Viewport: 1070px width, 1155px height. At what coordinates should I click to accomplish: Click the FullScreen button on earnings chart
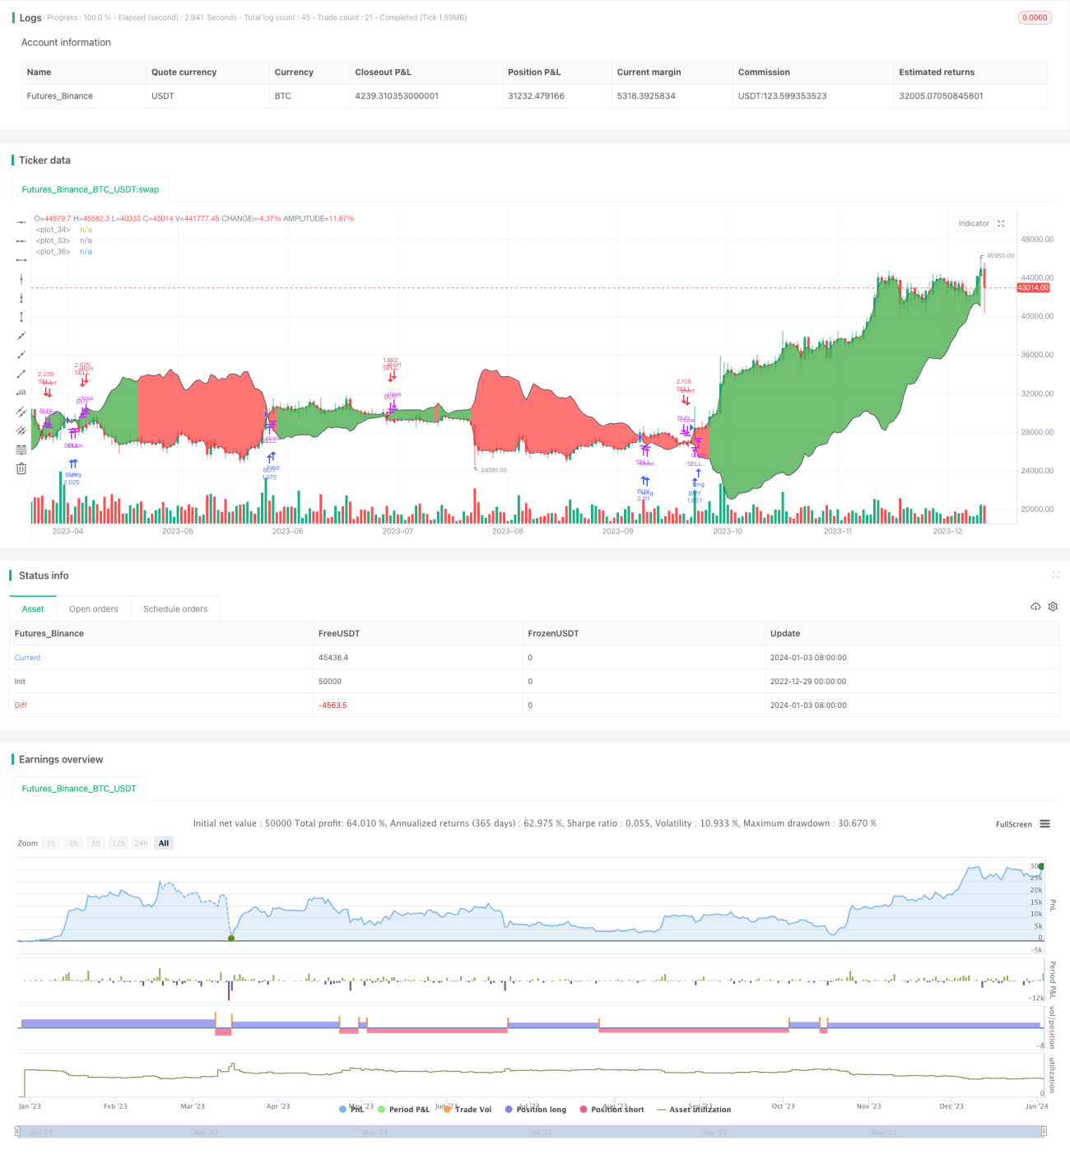tap(1014, 824)
